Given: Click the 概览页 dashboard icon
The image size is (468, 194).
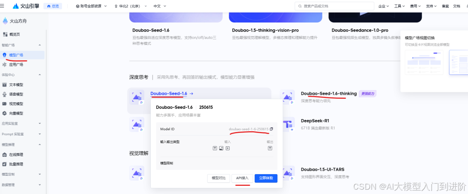Looking at the screenshot, I should pyautogui.click(x=5, y=34).
